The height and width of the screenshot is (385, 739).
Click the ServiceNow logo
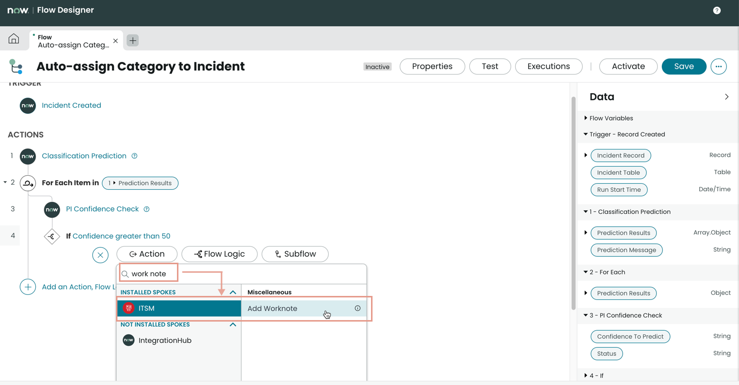pos(18,11)
